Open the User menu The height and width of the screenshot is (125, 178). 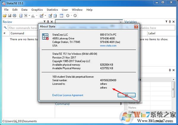point(65,10)
